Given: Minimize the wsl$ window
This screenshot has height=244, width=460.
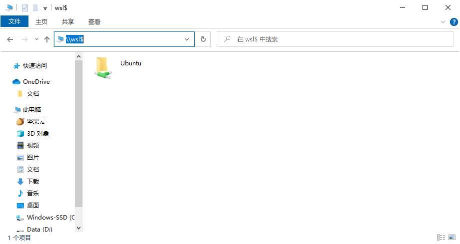Looking at the screenshot, I should coord(403,7).
